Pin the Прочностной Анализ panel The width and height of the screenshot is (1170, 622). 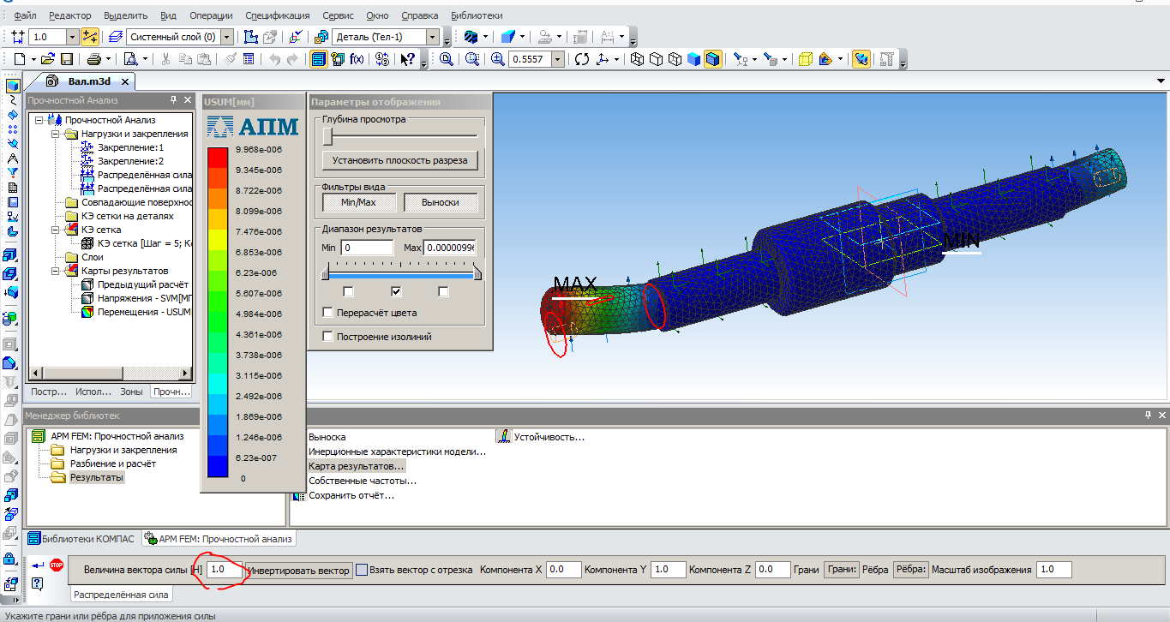click(x=172, y=100)
